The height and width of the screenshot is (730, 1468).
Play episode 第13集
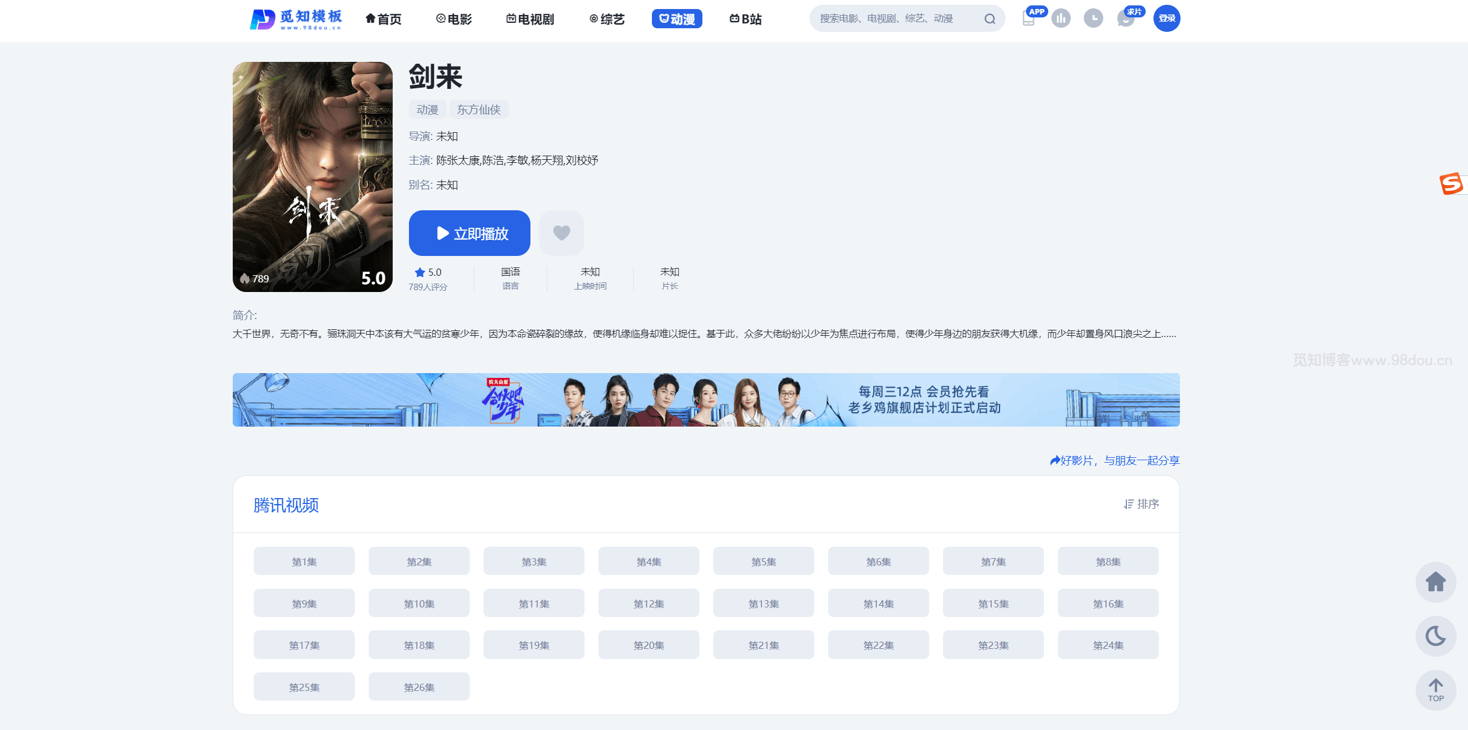click(764, 603)
